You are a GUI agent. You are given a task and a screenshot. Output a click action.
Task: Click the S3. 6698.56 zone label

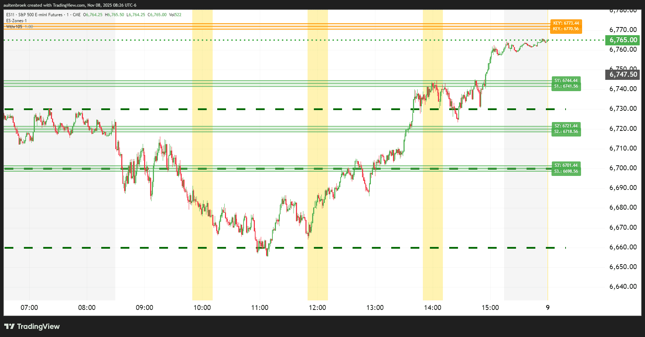pyautogui.click(x=566, y=171)
